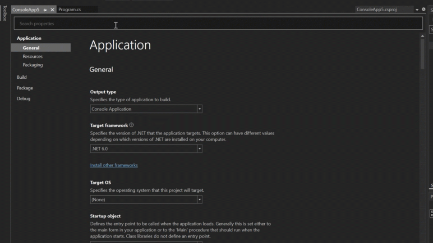Screen dimensions: 433x243
Task: Click the Output type label
Action: coord(103,92)
